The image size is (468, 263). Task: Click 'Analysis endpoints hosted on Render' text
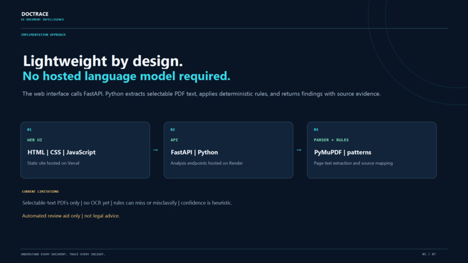pos(207,163)
